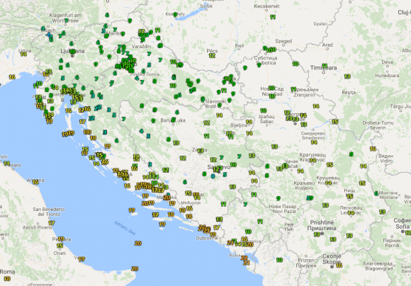Open the 11 marker above Timișoara
Screen dimensions: 411x286
pyautogui.click(x=325, y=66)
